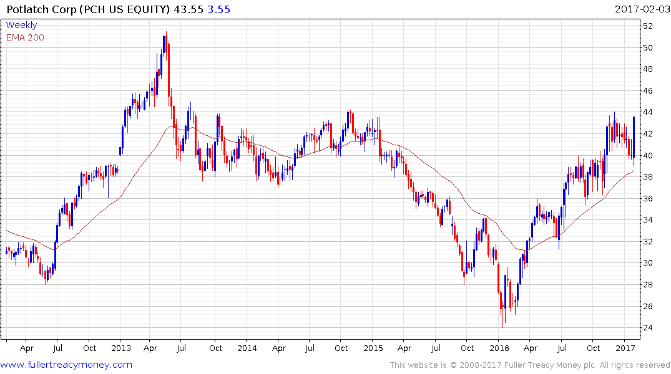Click the Apr label right after 2015

click(404, 349)
